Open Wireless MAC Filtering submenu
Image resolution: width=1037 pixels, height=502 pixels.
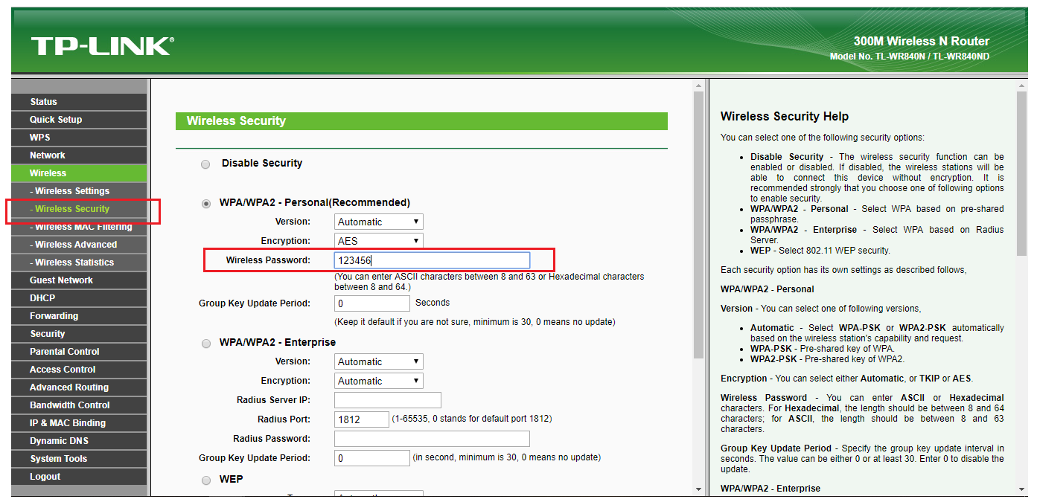pos(80,227)
